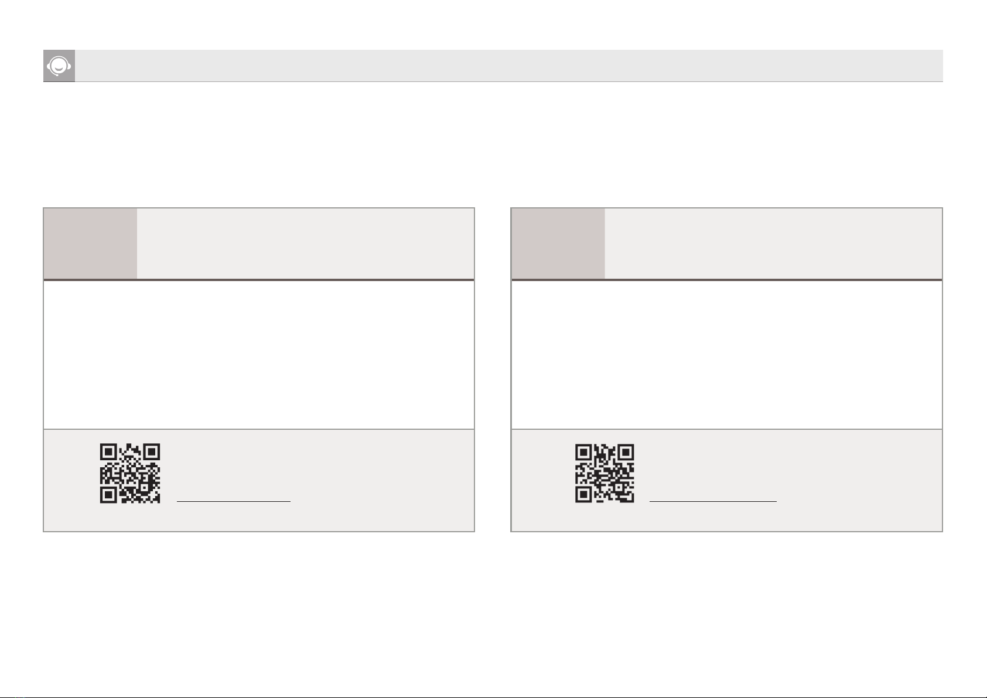This screenshot has width=987, height=698.
Task: Select the pink square in right card
Action: click(x=558, y=243)
